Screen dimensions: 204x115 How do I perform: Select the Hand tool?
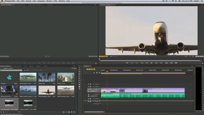(79, 87)
